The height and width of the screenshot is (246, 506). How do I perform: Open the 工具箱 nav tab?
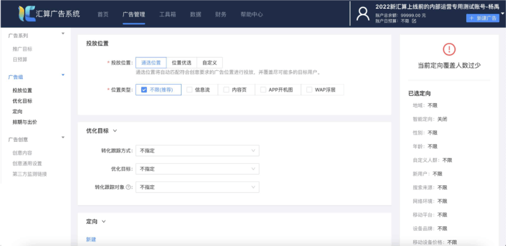coord(168,14)
